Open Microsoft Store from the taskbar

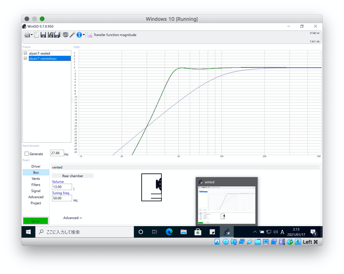[198, 232]
